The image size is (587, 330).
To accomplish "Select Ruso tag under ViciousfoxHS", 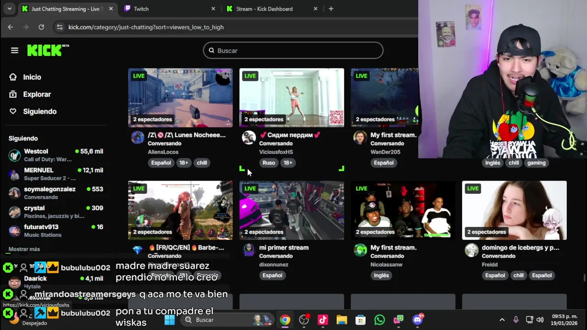I will tap(269, 163).
